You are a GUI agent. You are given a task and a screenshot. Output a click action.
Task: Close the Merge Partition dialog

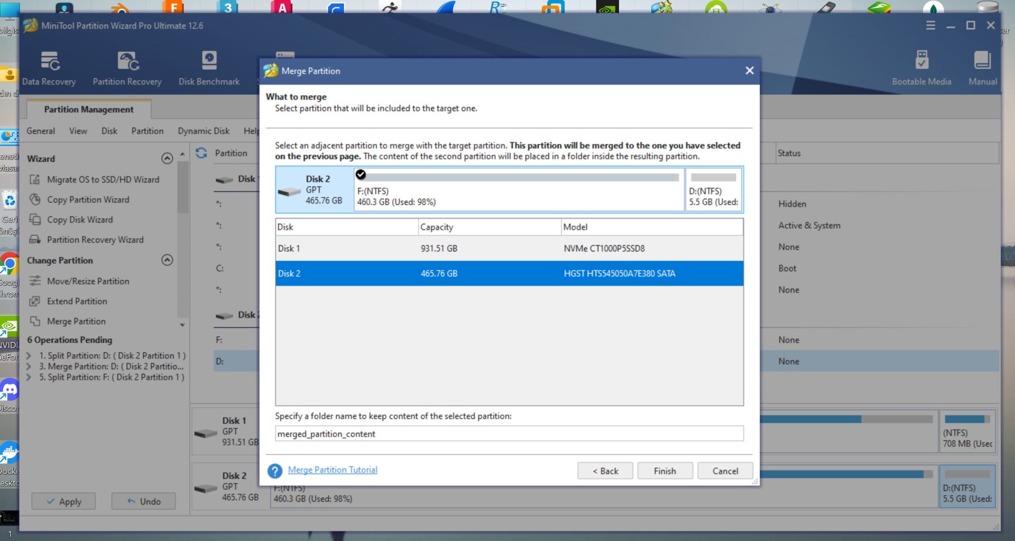[x=749, y=70]
